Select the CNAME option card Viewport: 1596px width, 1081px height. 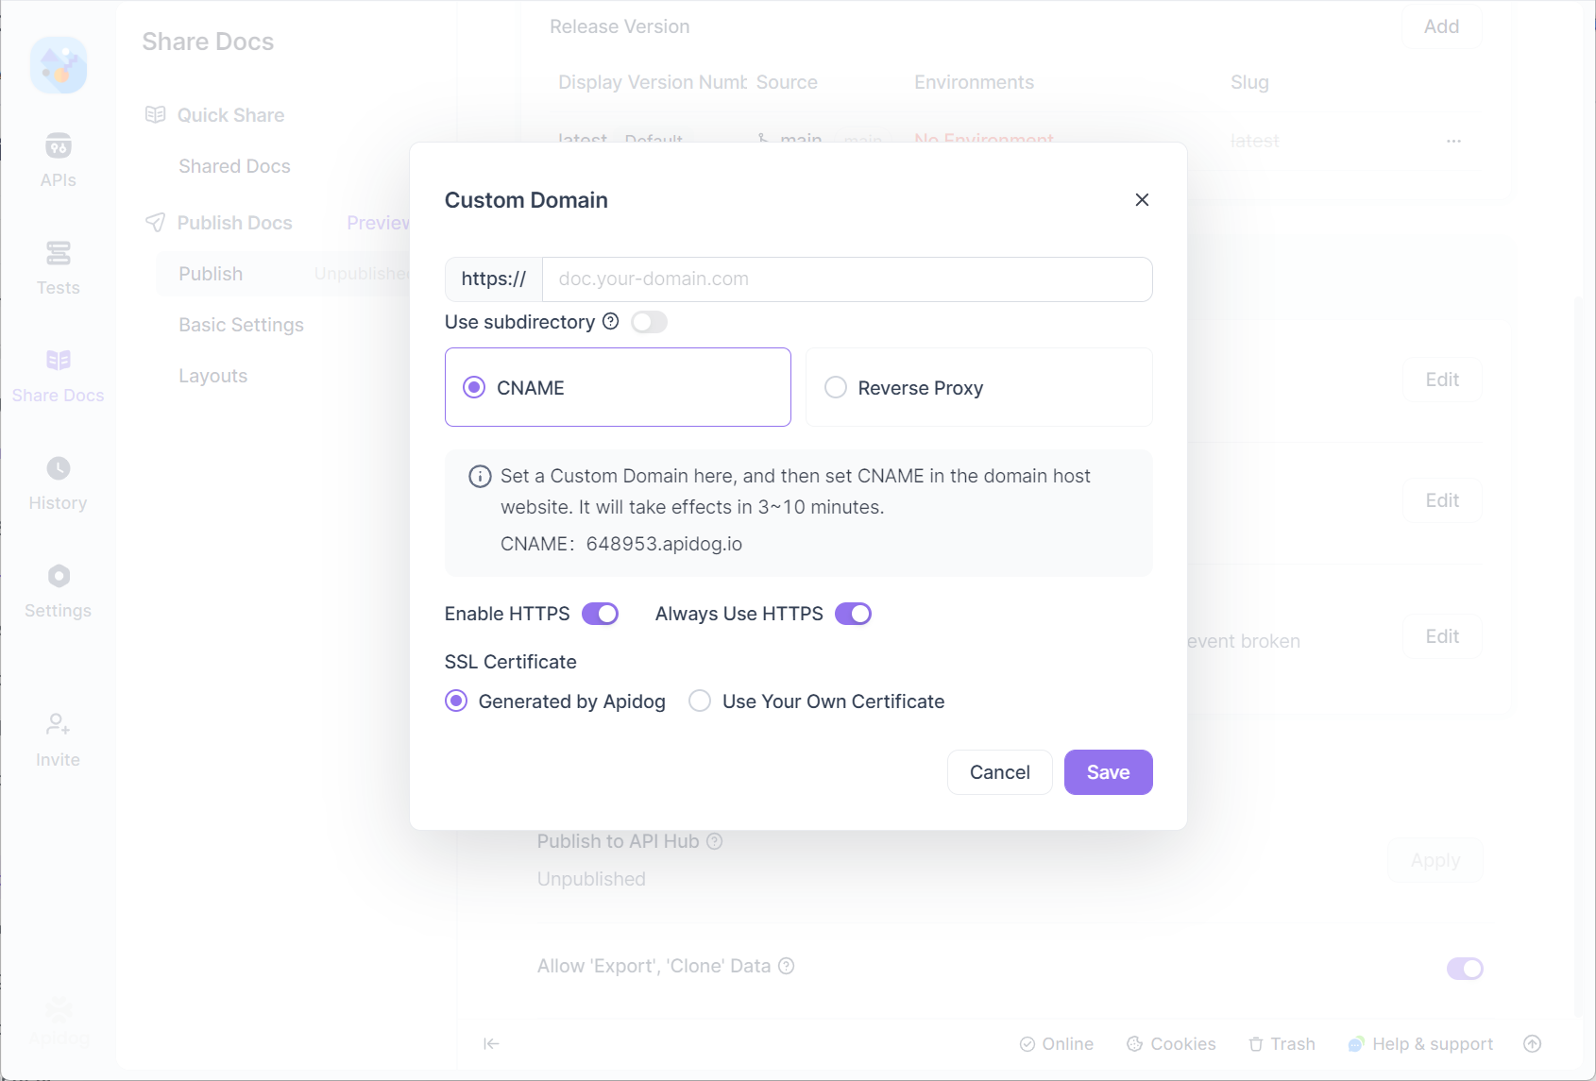[618, 387]
